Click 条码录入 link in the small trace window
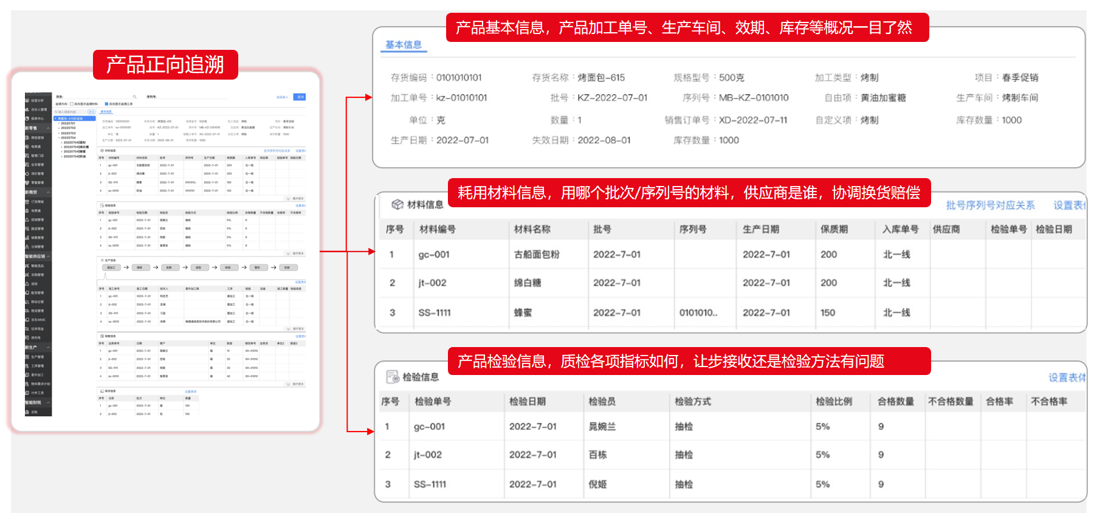Image resolution: width=1094 pixels, height=513 pixels. point(283,97)
